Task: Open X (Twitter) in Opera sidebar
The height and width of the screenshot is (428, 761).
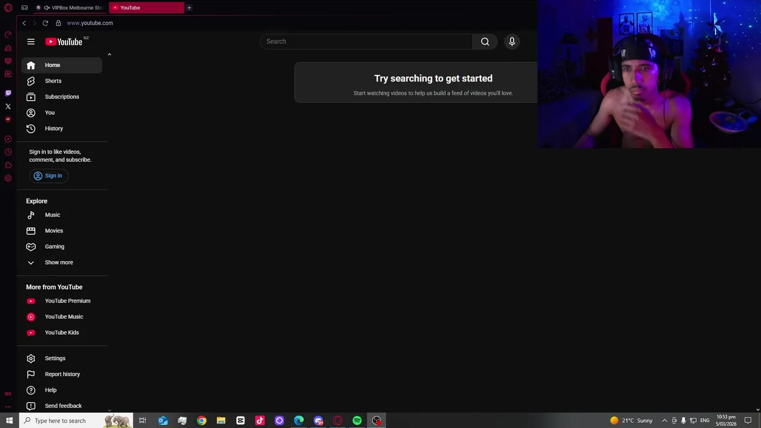Action: click(x=8, y=106)
